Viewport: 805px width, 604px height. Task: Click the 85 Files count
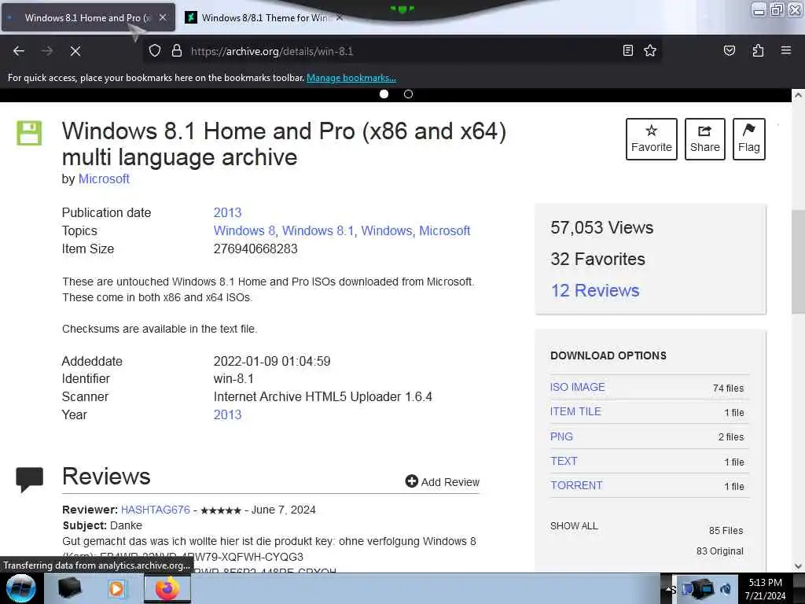726,531
